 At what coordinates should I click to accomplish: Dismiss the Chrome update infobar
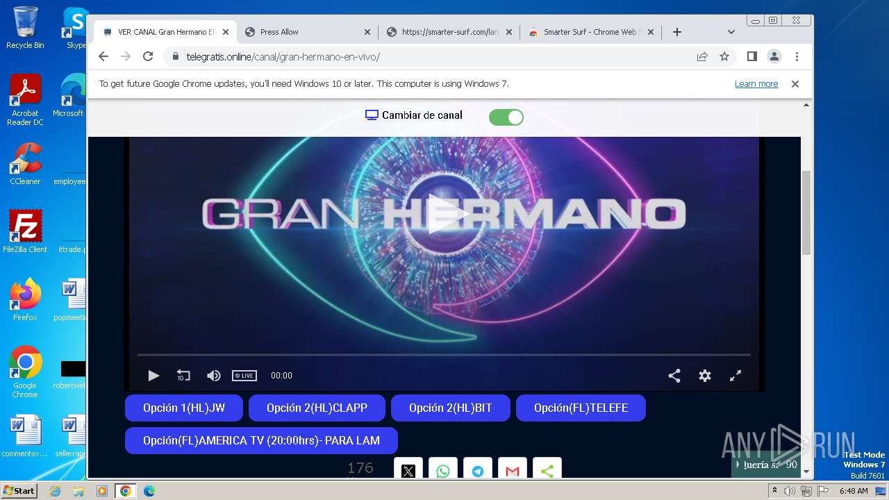tap(795, 84)
